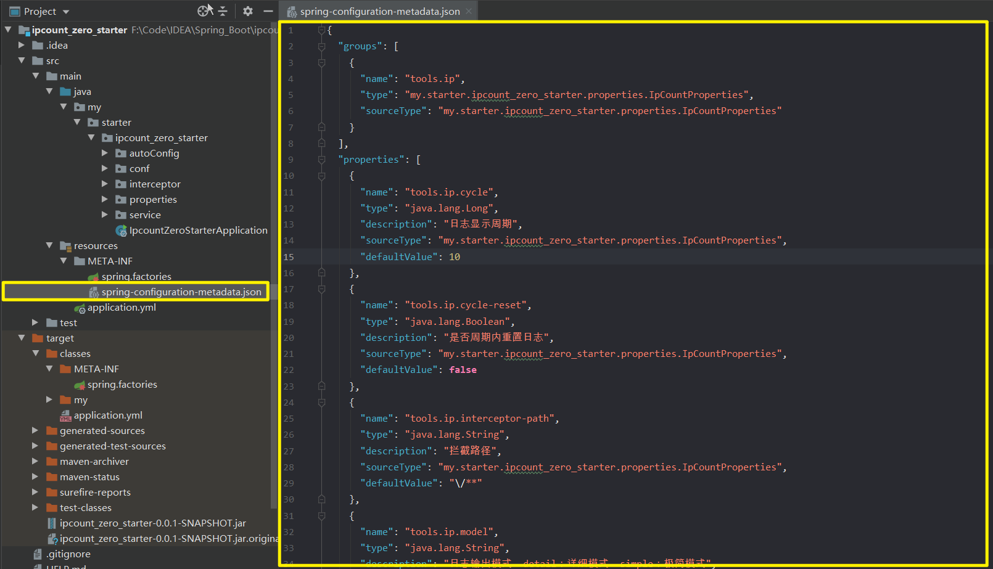Collapse the java source folder

49,91
